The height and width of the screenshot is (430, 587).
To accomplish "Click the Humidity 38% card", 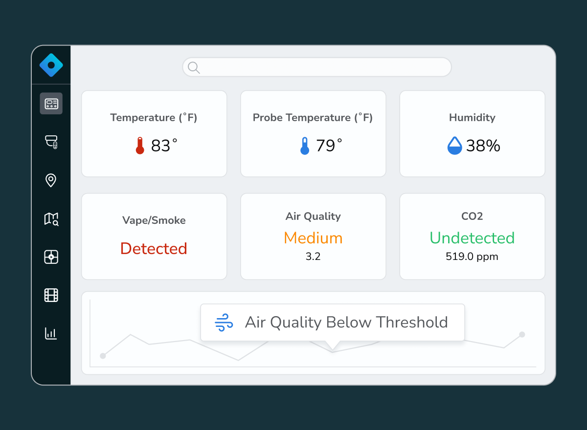I will (472, 133).
